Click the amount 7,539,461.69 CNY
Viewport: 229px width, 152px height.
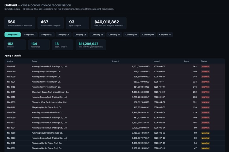140,148
